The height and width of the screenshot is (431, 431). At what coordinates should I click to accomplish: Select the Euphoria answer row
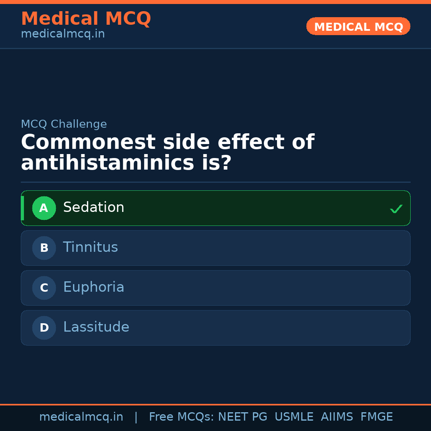pos(215,288)
